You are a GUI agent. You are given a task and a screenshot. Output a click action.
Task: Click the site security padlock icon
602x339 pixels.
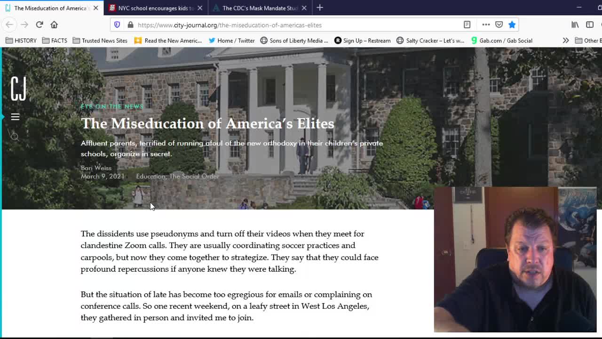pyautogui.click(x=130, y=25)
